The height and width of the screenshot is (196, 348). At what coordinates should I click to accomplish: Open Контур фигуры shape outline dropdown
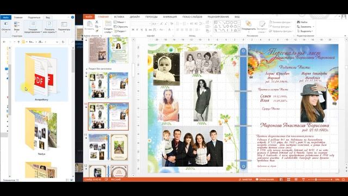click(x=280, y=27)
